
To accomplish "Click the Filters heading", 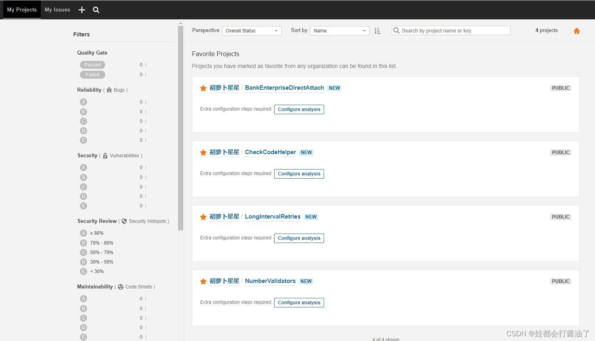I will 81,34.
